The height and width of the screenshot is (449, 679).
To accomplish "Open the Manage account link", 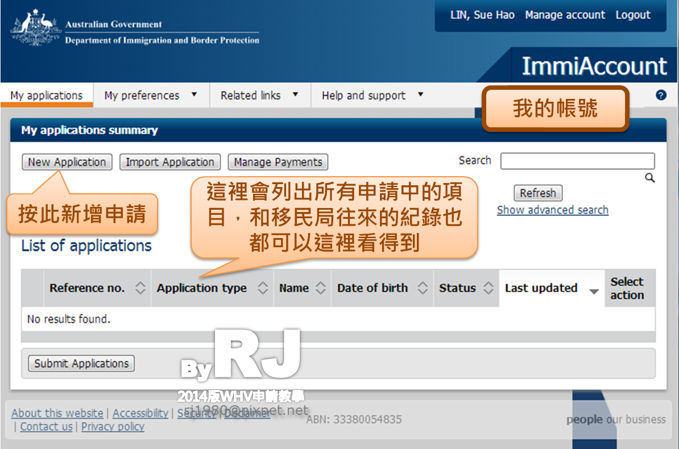I will (x=565, y=15).
